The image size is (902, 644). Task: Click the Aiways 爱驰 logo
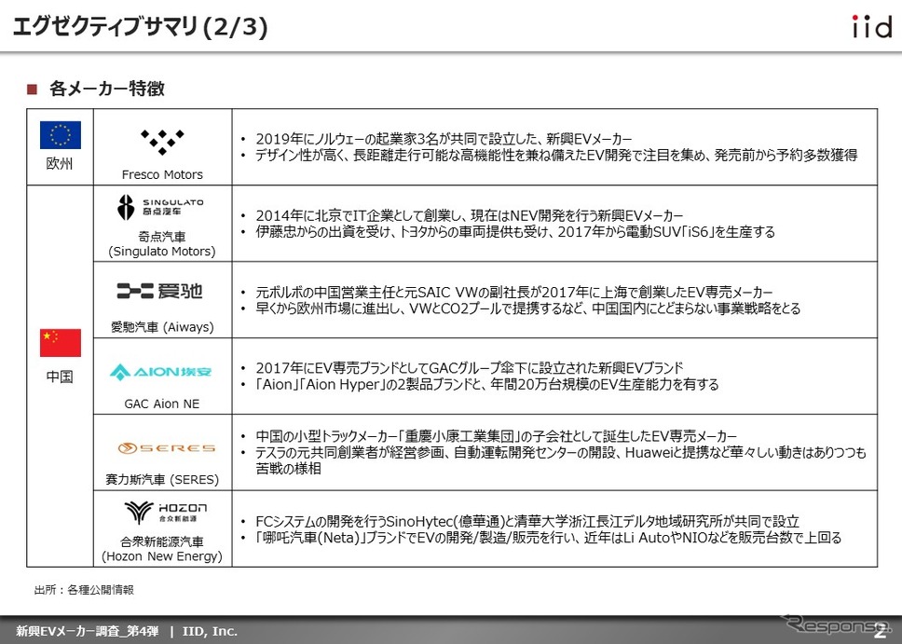pyautogui.click(x=160, y=291)
